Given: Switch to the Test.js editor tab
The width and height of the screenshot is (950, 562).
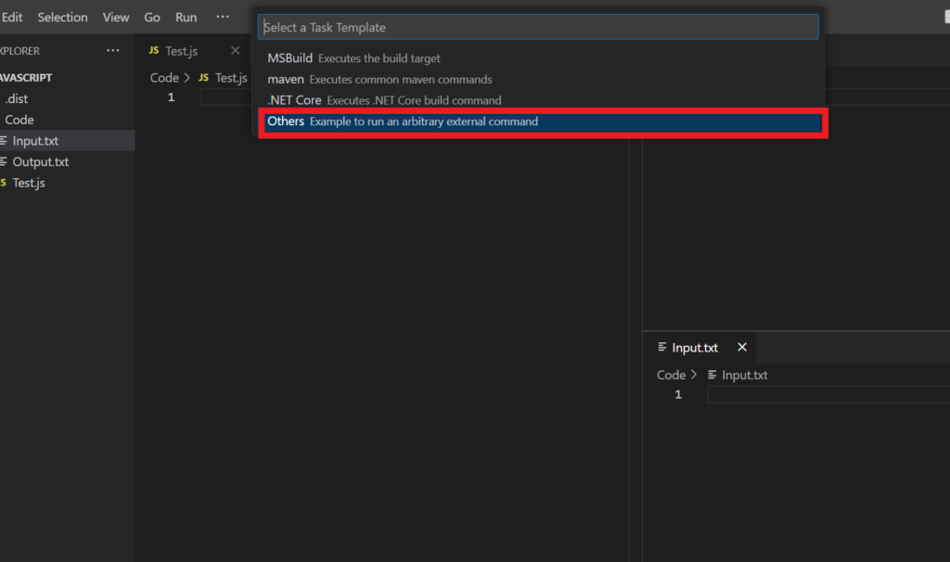Looking at the screenshot, I should [181, 51].
